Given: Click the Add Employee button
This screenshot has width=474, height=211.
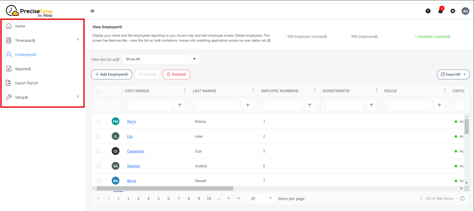Looking at the screenshot, I should (x=112, y=75).
